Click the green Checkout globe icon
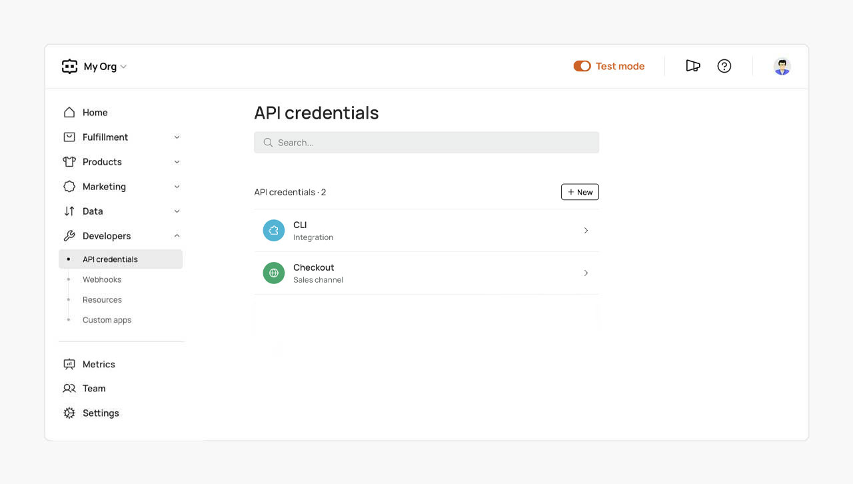Viewport: 853px width, 484px height. [x=274, y=273]
